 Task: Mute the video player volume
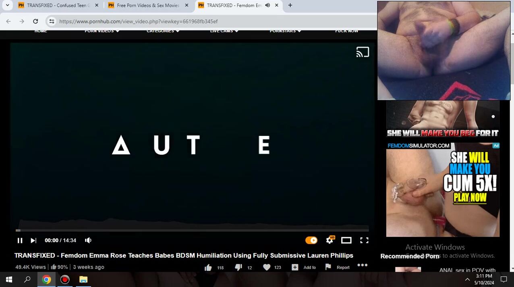pos(88,240)
